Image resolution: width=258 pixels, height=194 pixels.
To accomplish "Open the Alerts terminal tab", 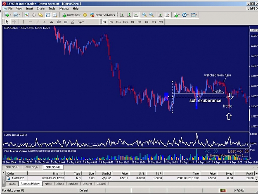I will (x=60, y=184).
